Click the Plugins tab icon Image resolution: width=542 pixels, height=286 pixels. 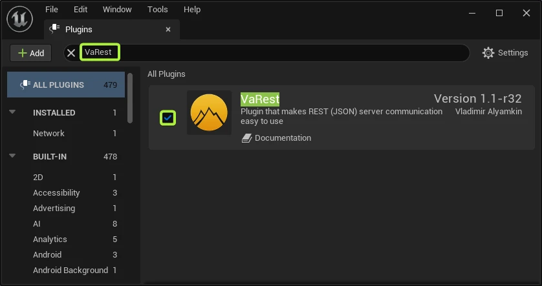(55, 29)
